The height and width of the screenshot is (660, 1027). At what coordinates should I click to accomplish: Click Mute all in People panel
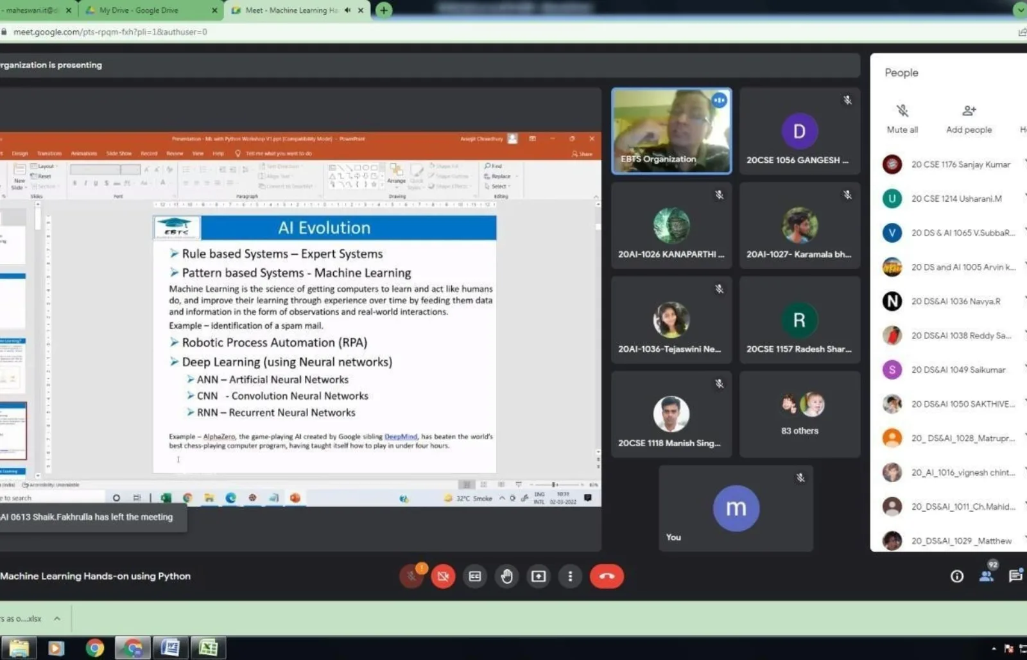(902, 119)
